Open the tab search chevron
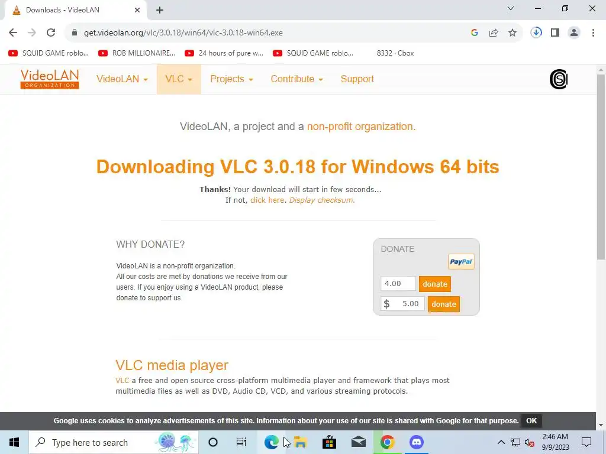 tap(511, 8)
